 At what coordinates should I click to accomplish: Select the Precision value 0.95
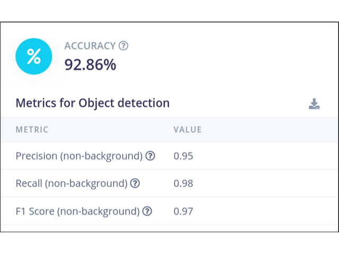pyautogui.click(x=183, y=156)
